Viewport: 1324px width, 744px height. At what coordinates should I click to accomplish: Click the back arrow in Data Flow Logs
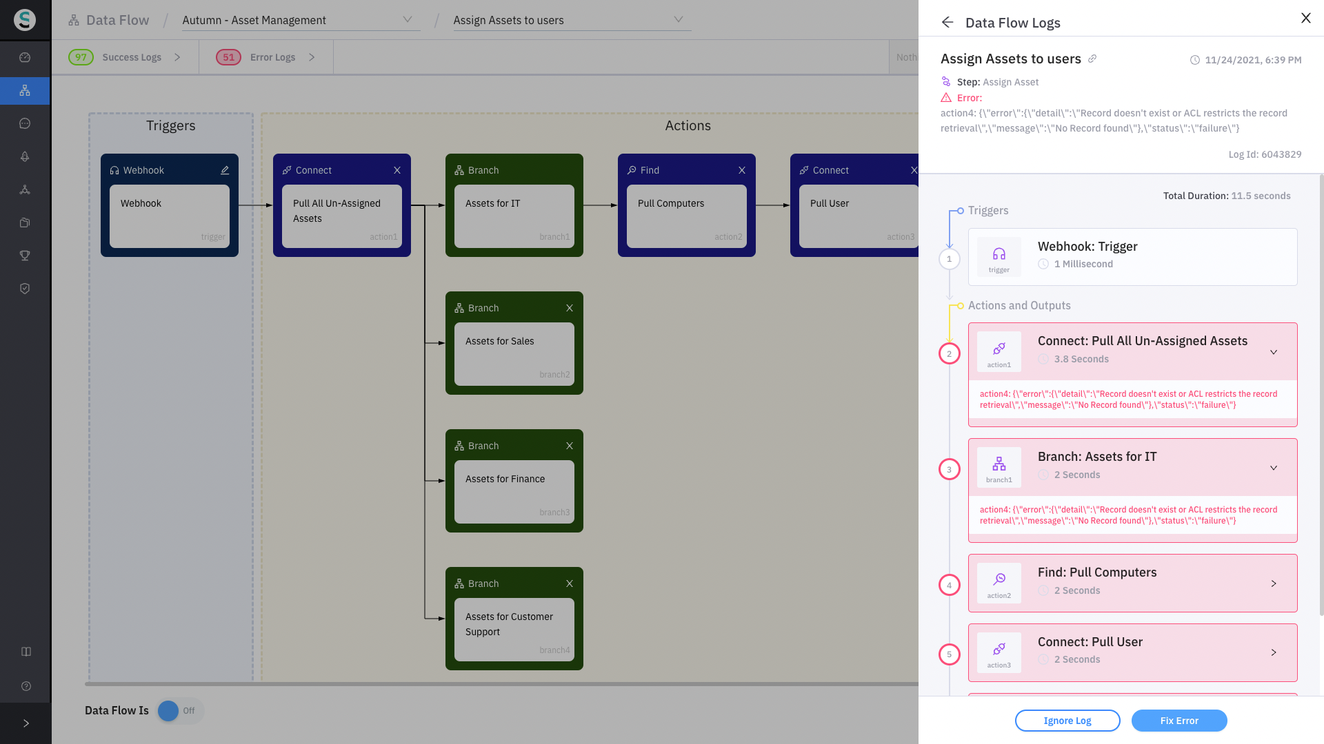(947, 23)
